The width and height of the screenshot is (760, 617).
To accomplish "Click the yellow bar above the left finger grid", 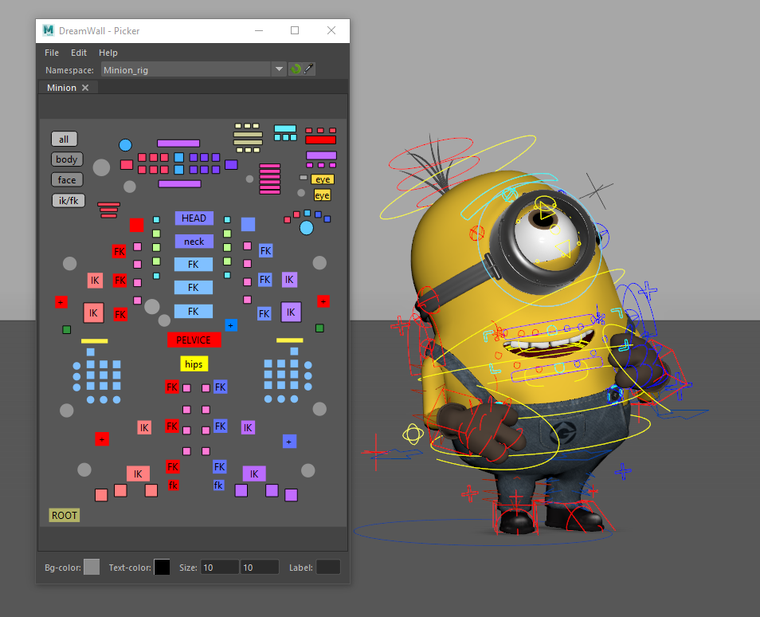I will pos(95,341).
